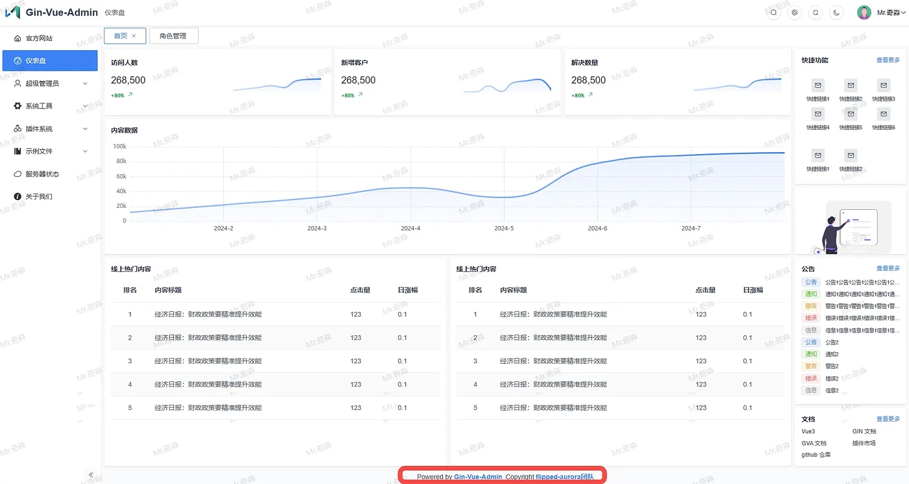Open the 插件市场 link
The image size is (909, 484).
864,443
